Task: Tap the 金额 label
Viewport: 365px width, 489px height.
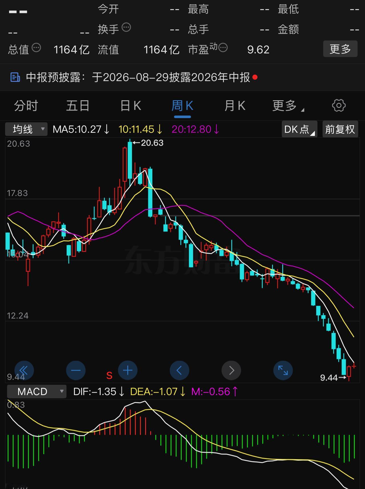Action: [288, 29]
